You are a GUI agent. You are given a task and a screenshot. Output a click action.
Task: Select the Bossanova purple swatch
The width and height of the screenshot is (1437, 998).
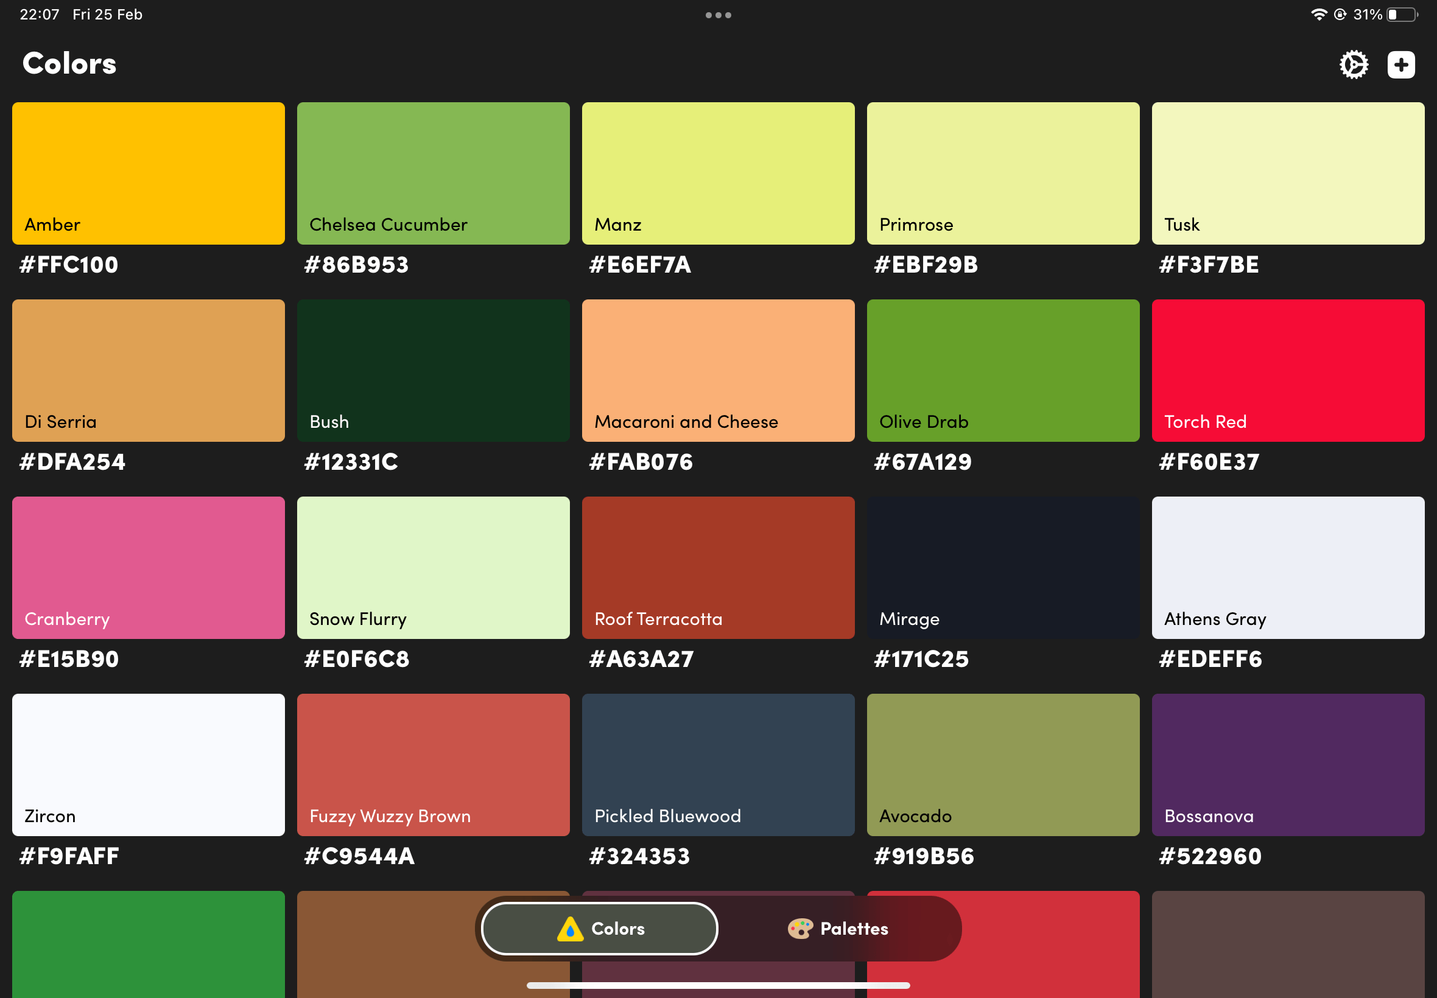tap(1287, 764)
